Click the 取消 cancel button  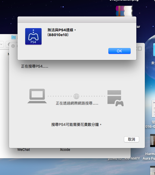tap(132, 139)
